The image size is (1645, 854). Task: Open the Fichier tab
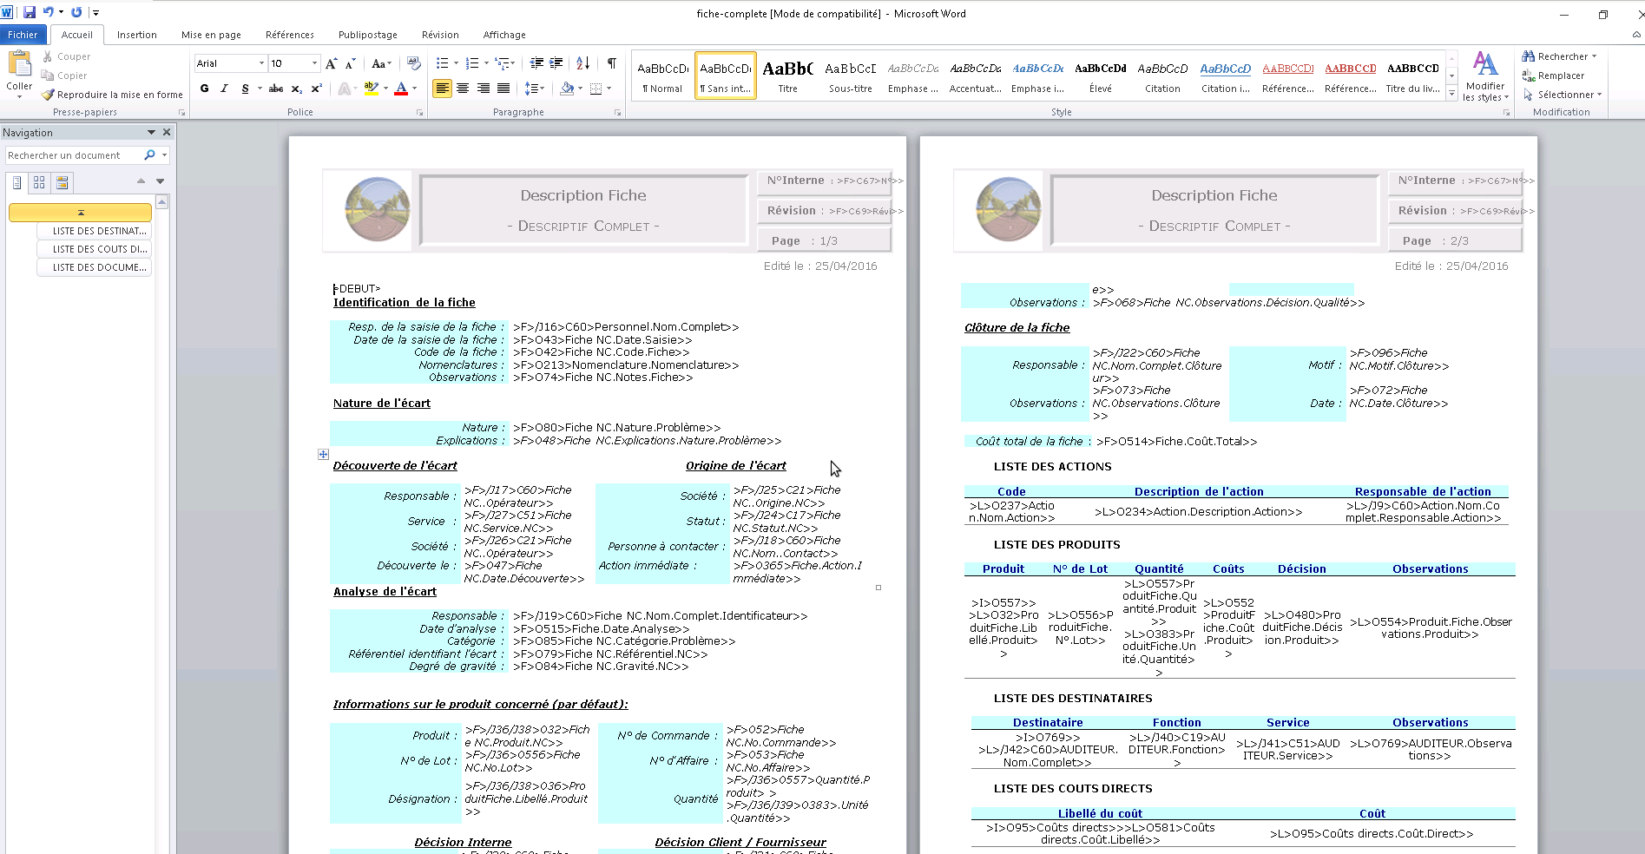point(23,35)
